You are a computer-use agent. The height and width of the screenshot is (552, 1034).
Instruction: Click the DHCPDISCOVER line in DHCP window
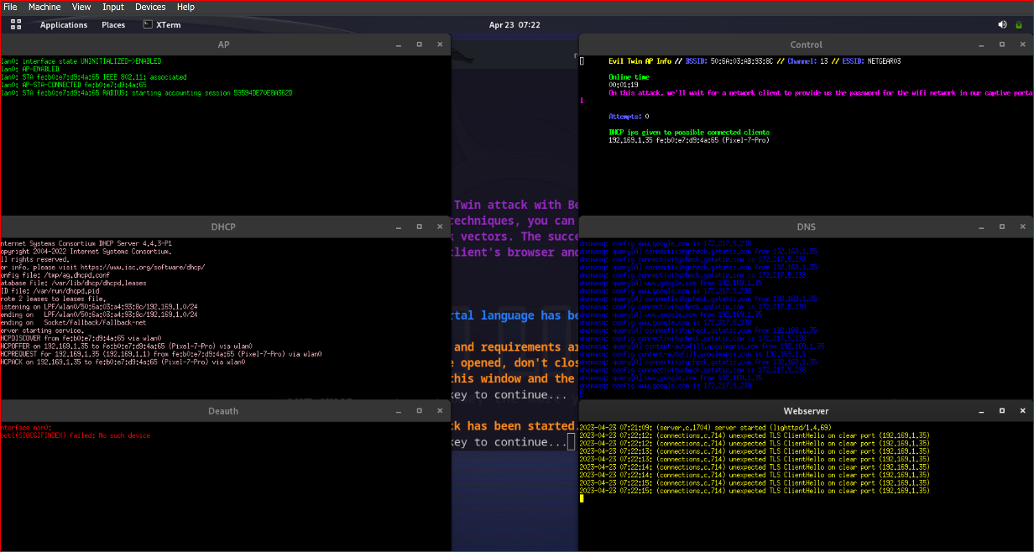[81, 338]
